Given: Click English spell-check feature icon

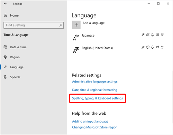Looking at the screenshot, I should tap(162, 47).
